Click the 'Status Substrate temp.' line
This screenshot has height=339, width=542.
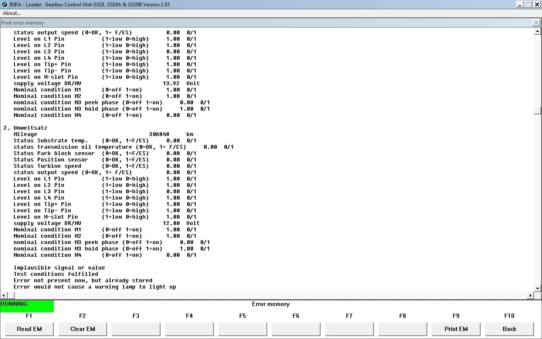click(105, 140)
